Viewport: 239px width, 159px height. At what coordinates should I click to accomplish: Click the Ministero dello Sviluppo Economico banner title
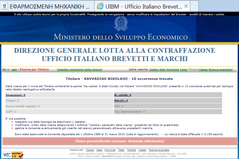pos(121,37)
